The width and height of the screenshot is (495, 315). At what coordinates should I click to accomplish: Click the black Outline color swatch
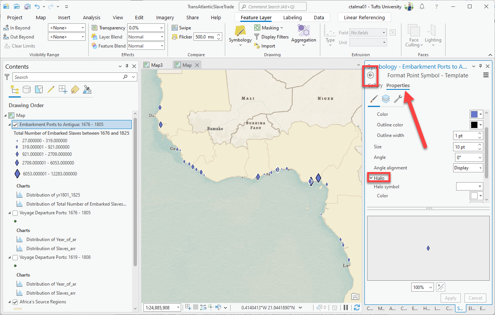[474, 125]
